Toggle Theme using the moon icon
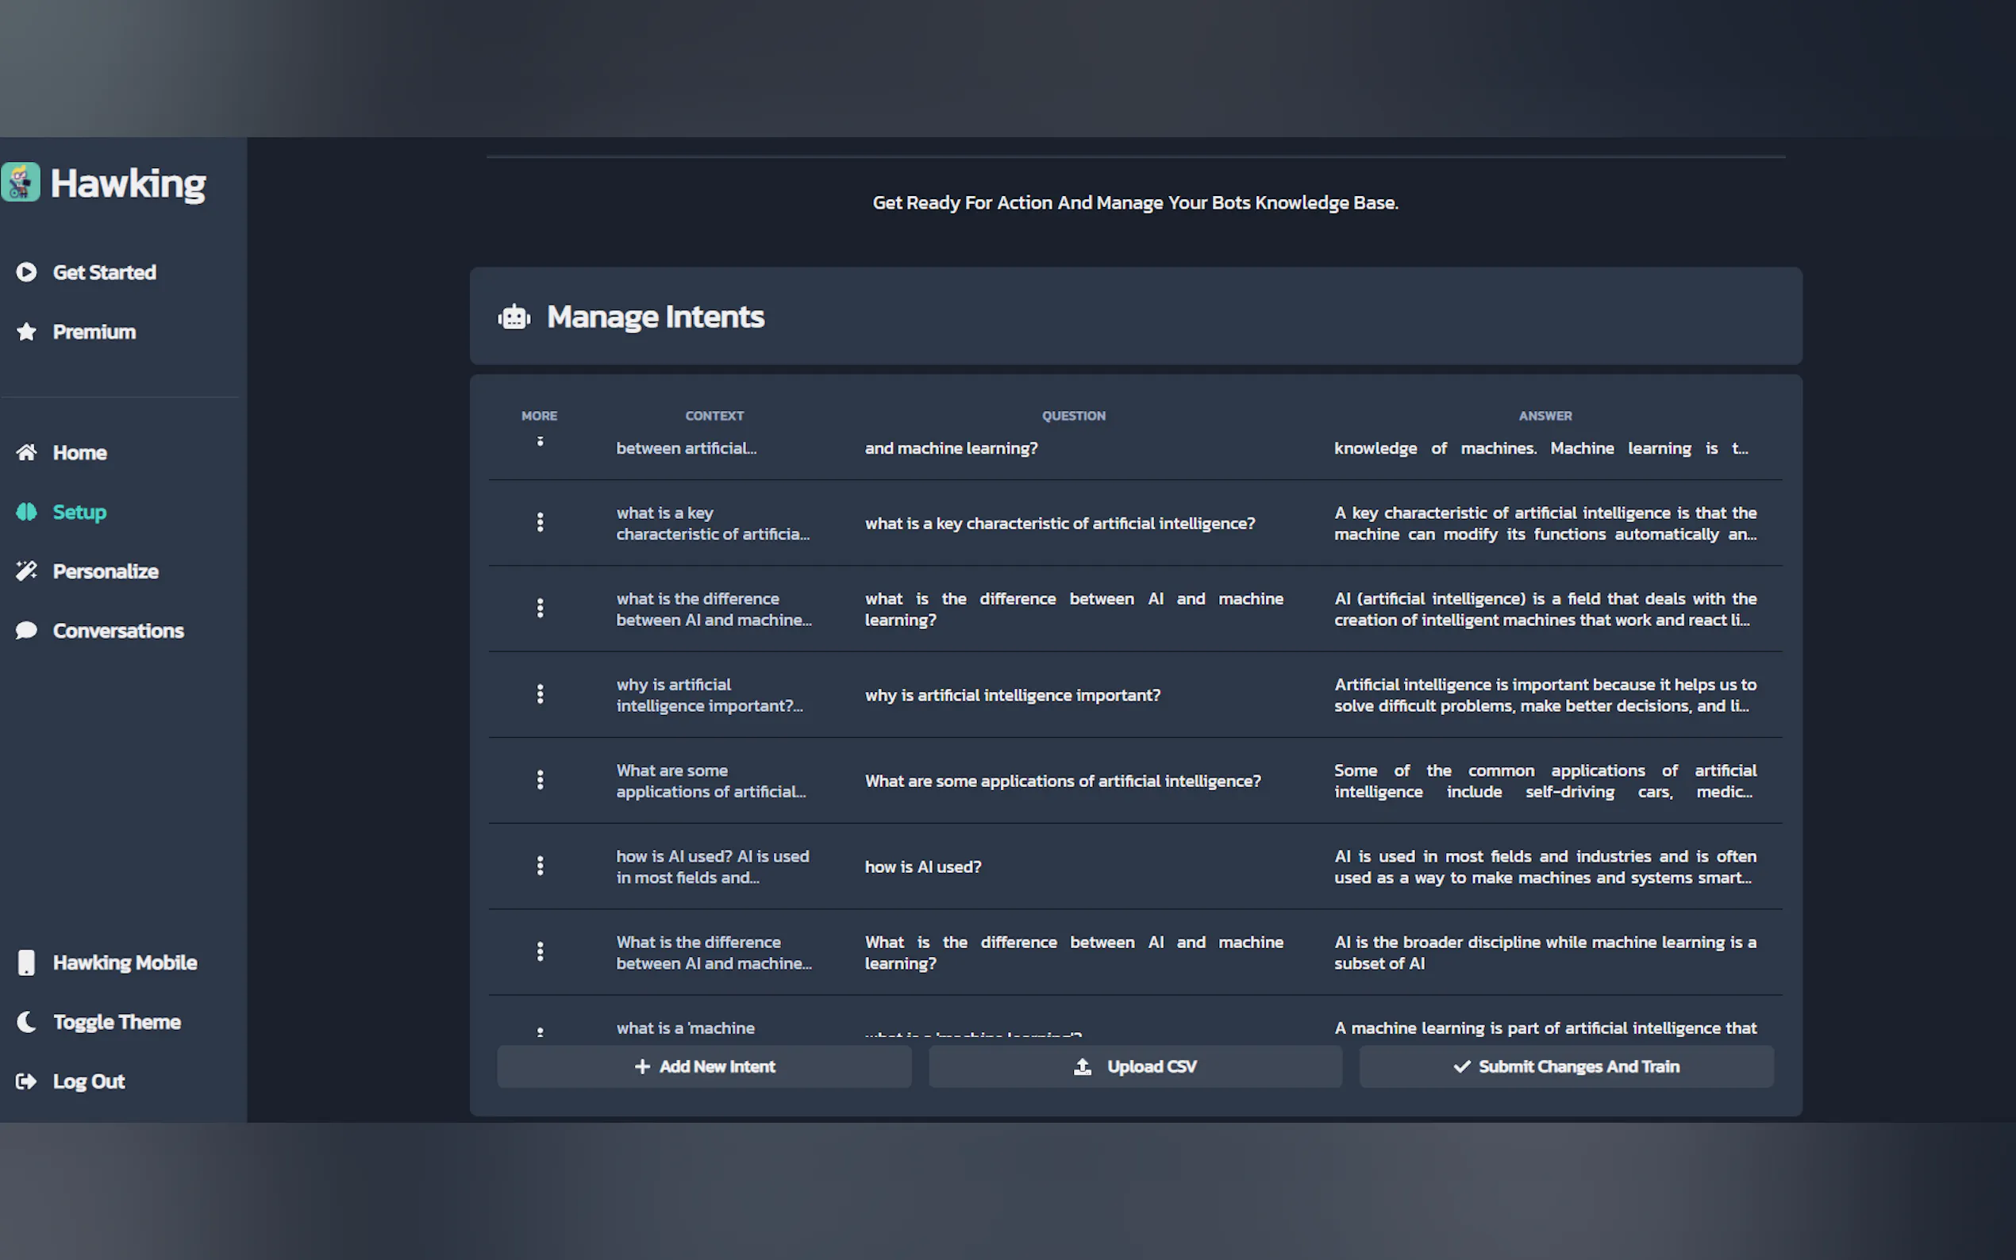The width and height of the screenshot is (2016, 1260). [x=27, y=1022]
